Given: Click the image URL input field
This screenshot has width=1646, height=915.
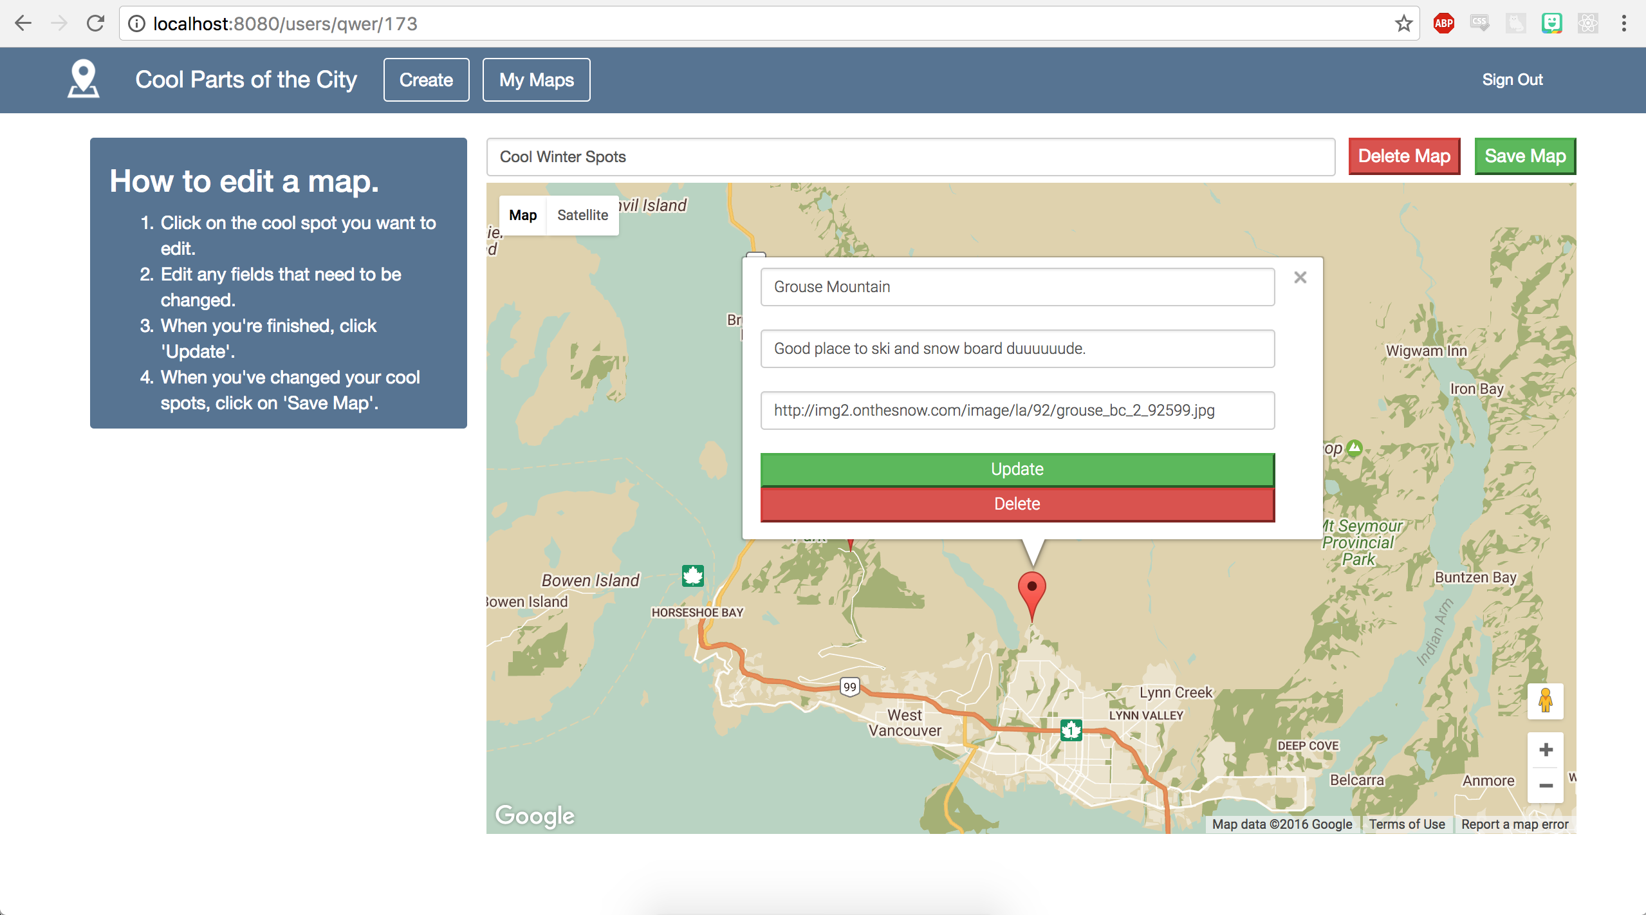Looking at the screenshot, I should [x=1017, y=411].
